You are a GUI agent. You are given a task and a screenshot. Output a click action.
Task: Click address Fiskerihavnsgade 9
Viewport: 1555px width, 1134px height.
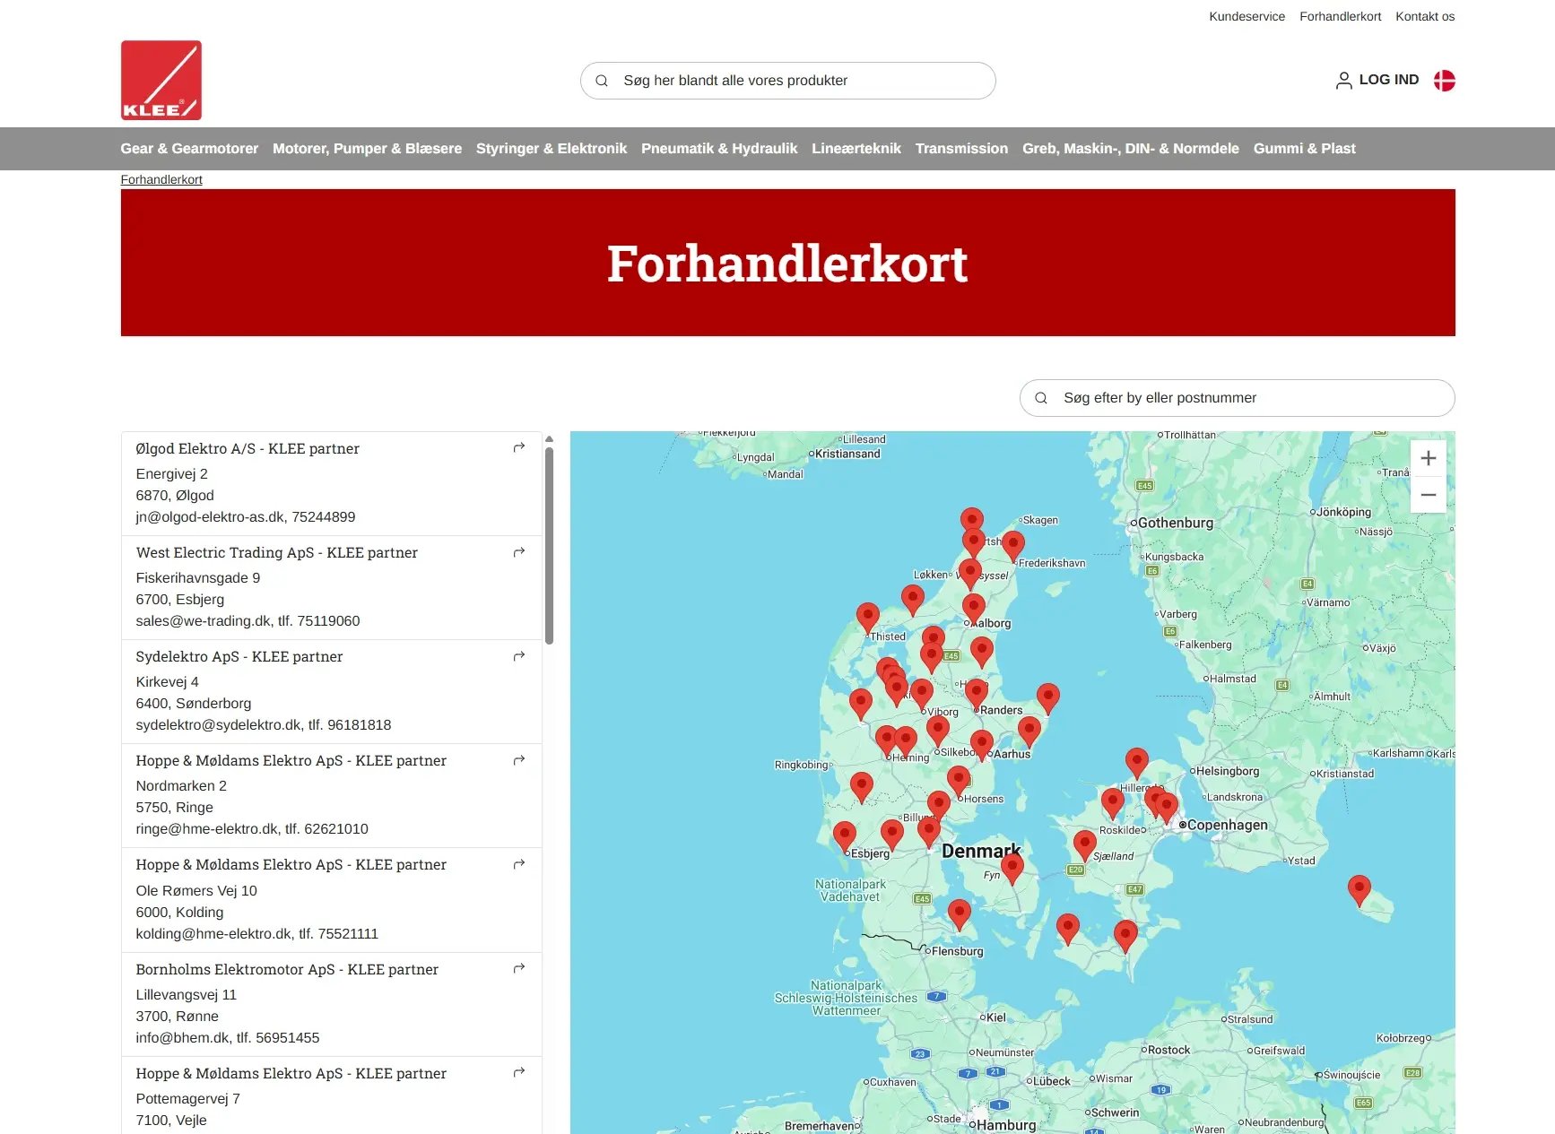coord(198,578)
